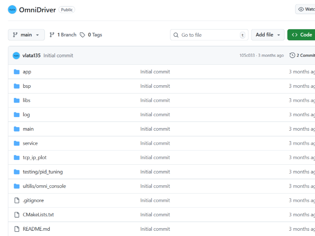The width and height of the screenshot is (315, 236).
Task: Click the vlata135 committer avatar
Action: (x=16, y=56)
